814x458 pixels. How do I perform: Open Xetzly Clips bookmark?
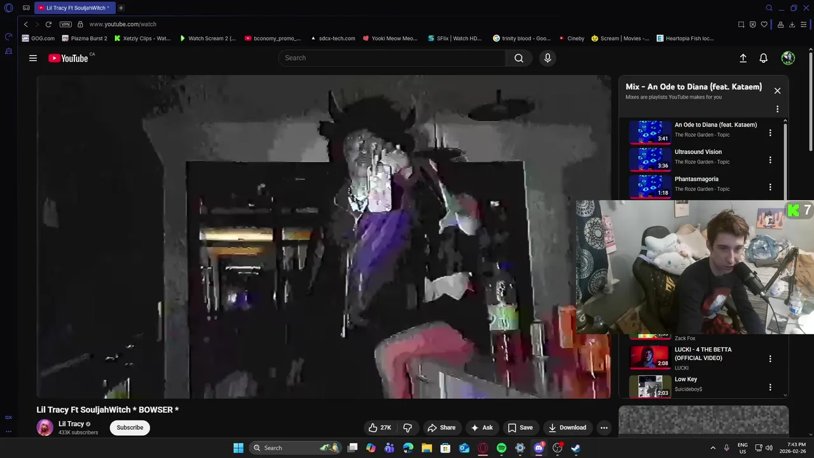point(142,38)
